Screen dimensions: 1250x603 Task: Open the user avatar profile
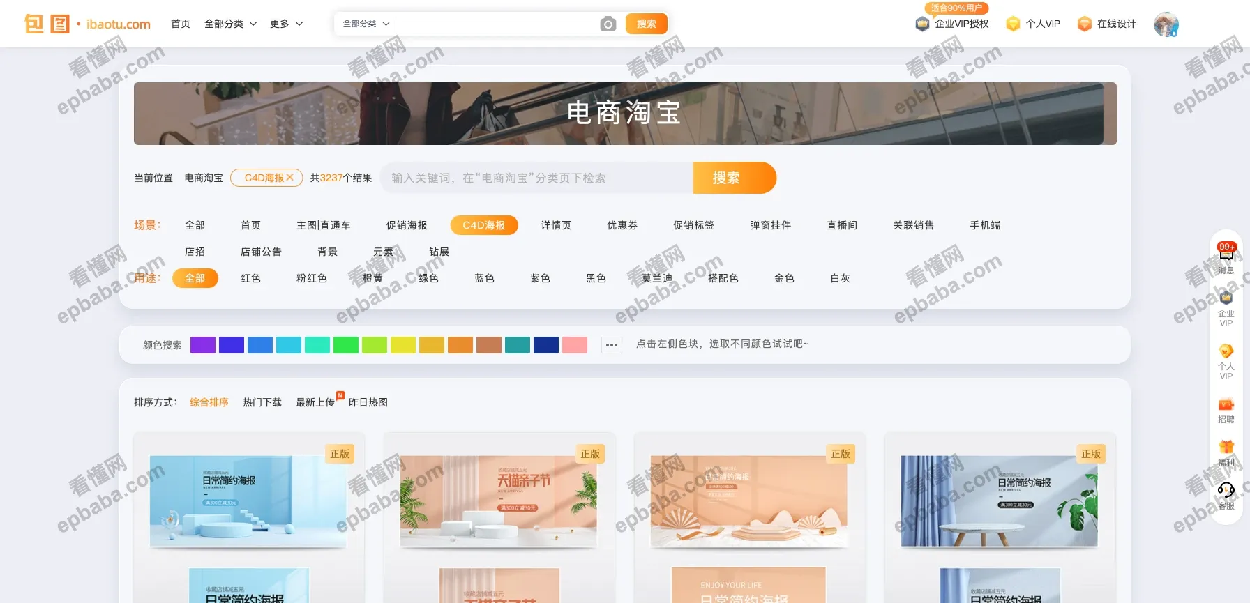pyautogui.click(x=1166, y=24)
